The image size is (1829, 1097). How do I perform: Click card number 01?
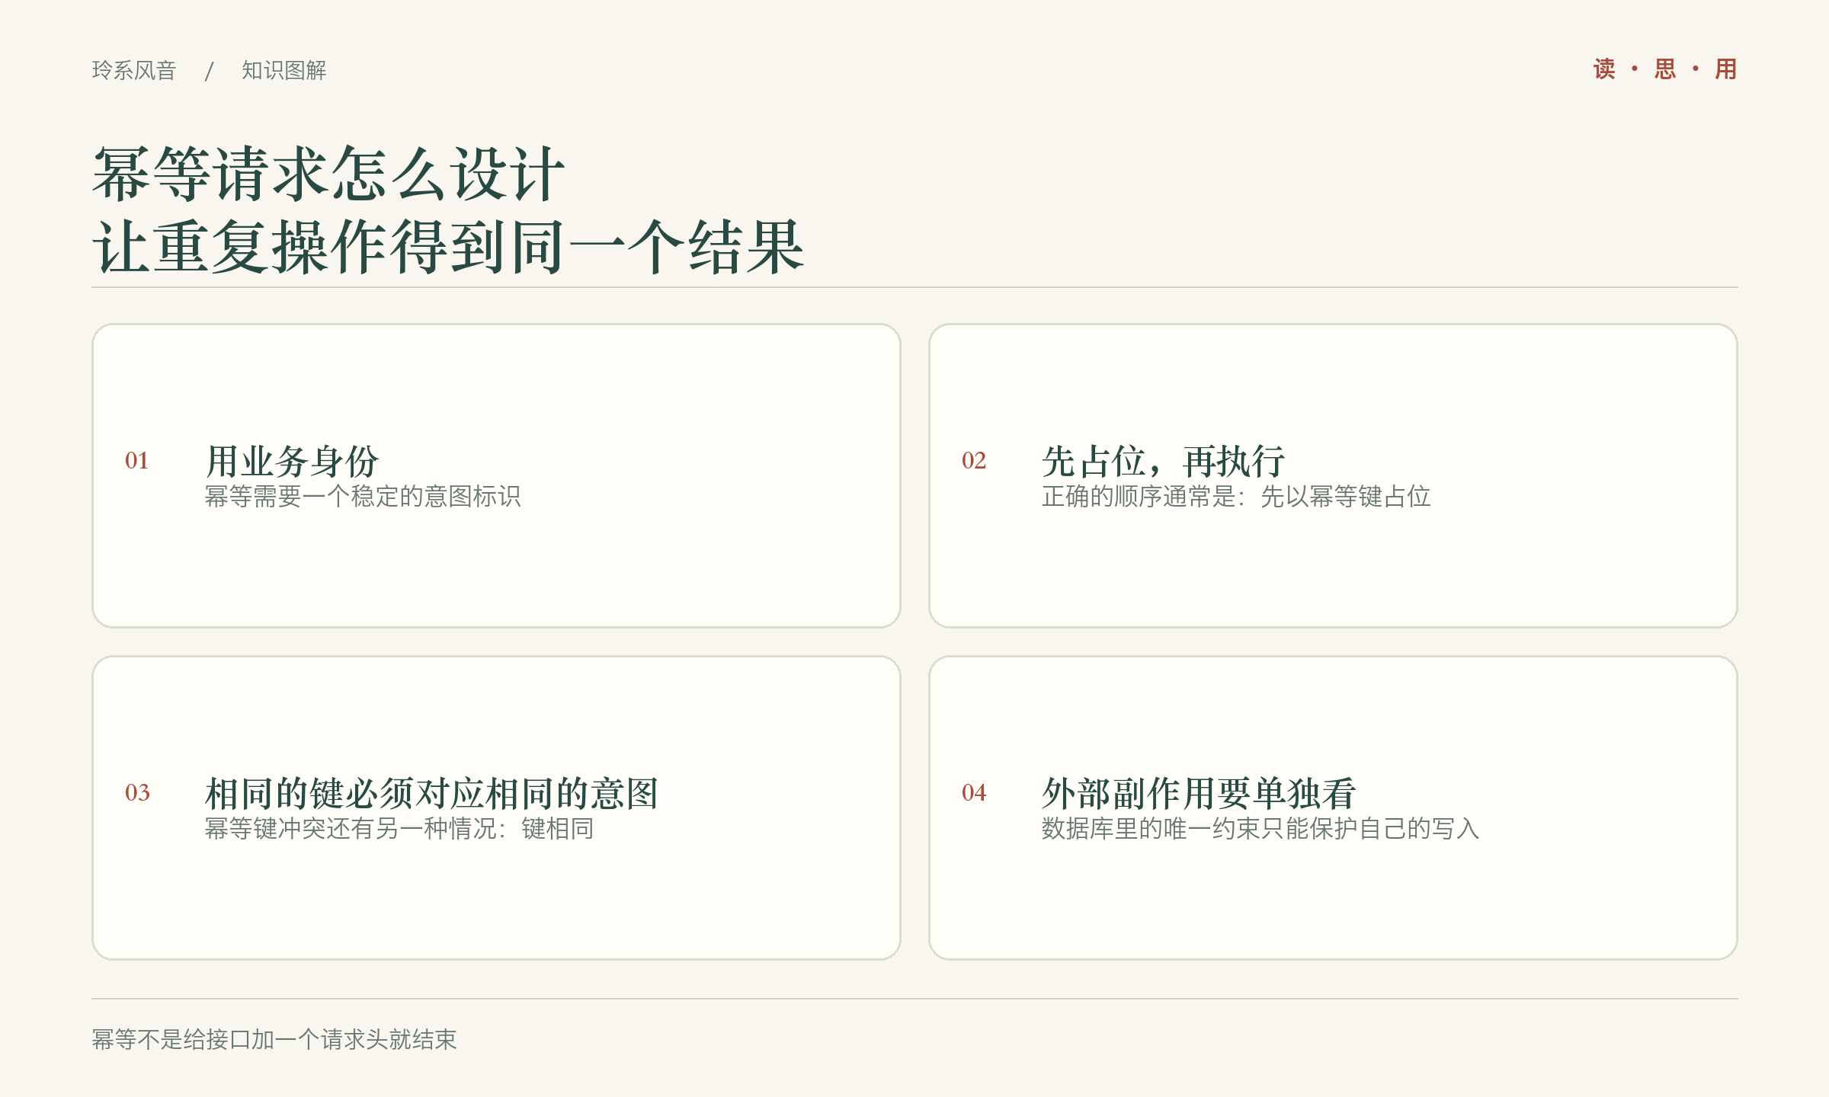(137, 460)
